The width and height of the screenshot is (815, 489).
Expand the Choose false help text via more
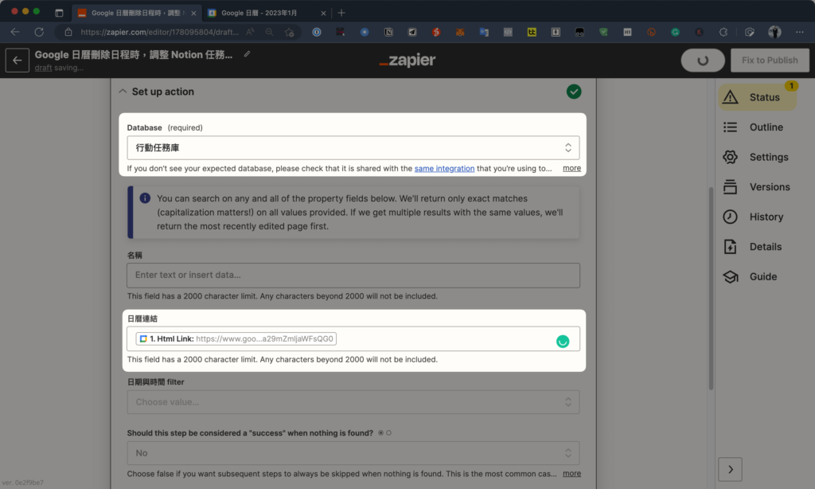(x=571, y=473)
